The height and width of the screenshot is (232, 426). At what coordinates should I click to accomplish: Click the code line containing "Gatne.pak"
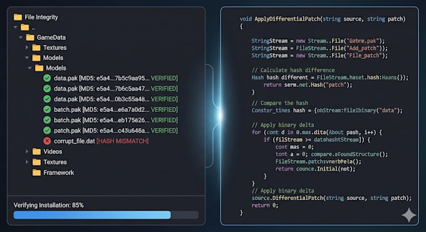pyautogui.click(x=318, y=41)
